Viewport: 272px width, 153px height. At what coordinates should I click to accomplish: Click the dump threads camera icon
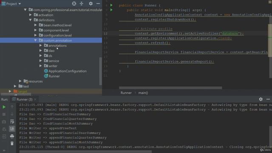pyautogui.click(x=4, y=122)
